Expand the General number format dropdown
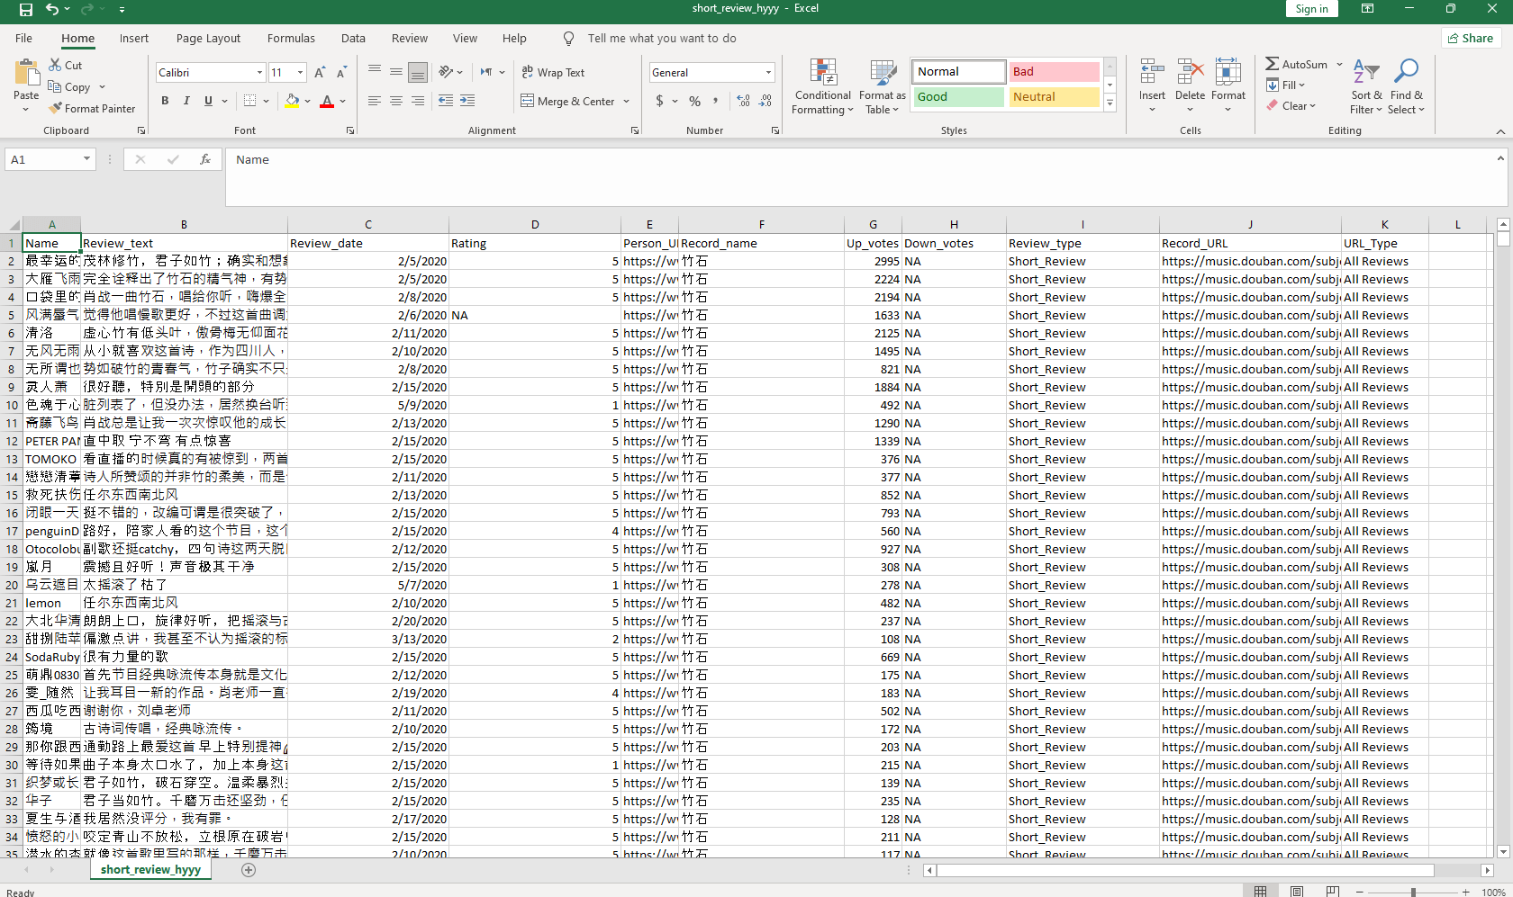The height and width of the screenshot is (897, 1513). coord(768,73)
